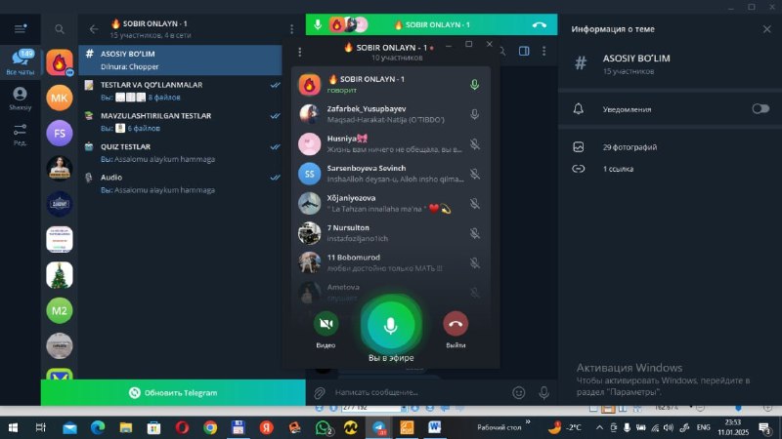Select participant Xõjaniyozova

point(390,204)
